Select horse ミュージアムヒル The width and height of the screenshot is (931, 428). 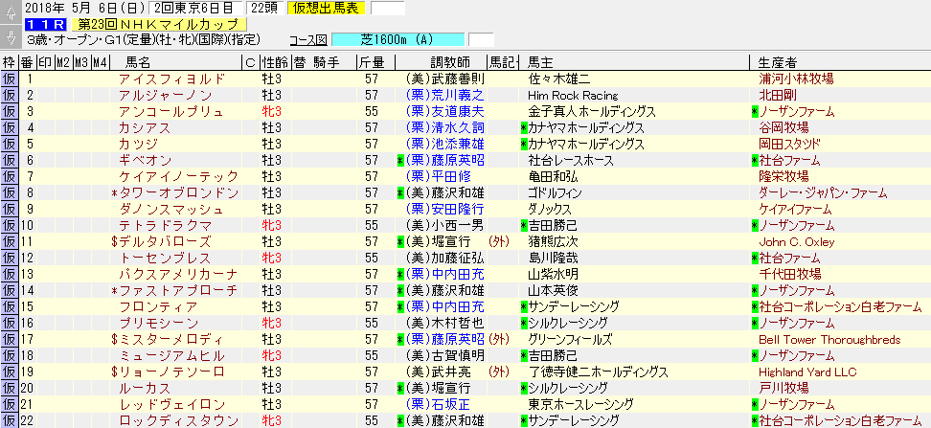[171, 356]
